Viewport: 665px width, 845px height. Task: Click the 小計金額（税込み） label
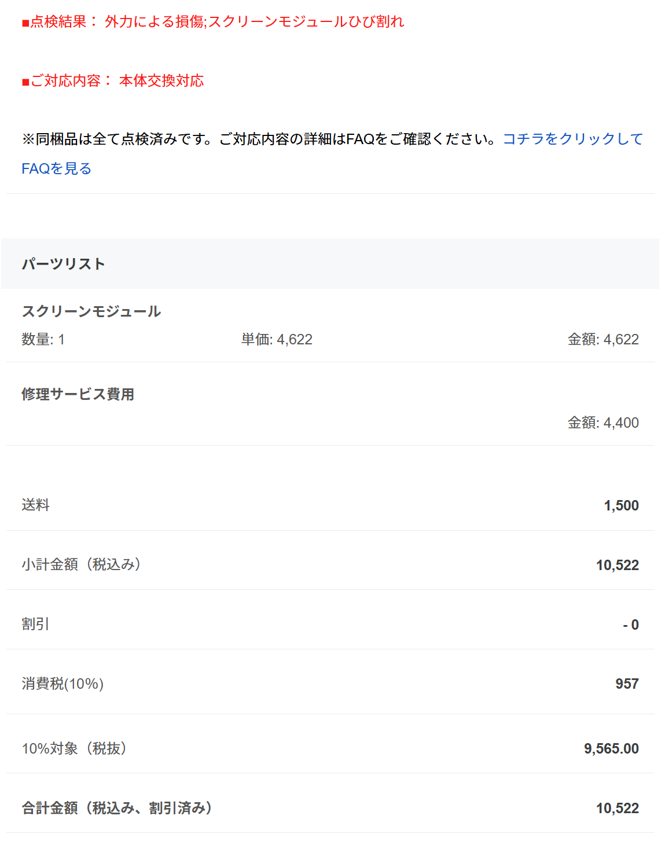82,565
